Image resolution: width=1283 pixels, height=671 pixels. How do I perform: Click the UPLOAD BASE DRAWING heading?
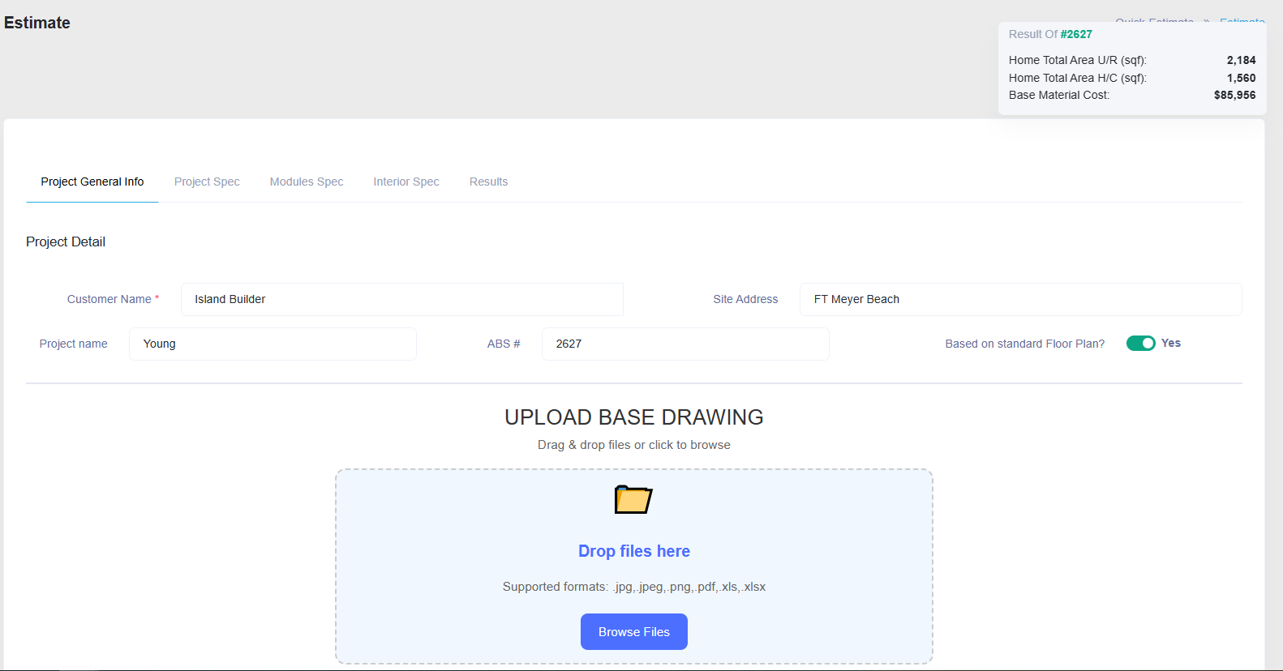pyautogui.click(x=634, y=417)
